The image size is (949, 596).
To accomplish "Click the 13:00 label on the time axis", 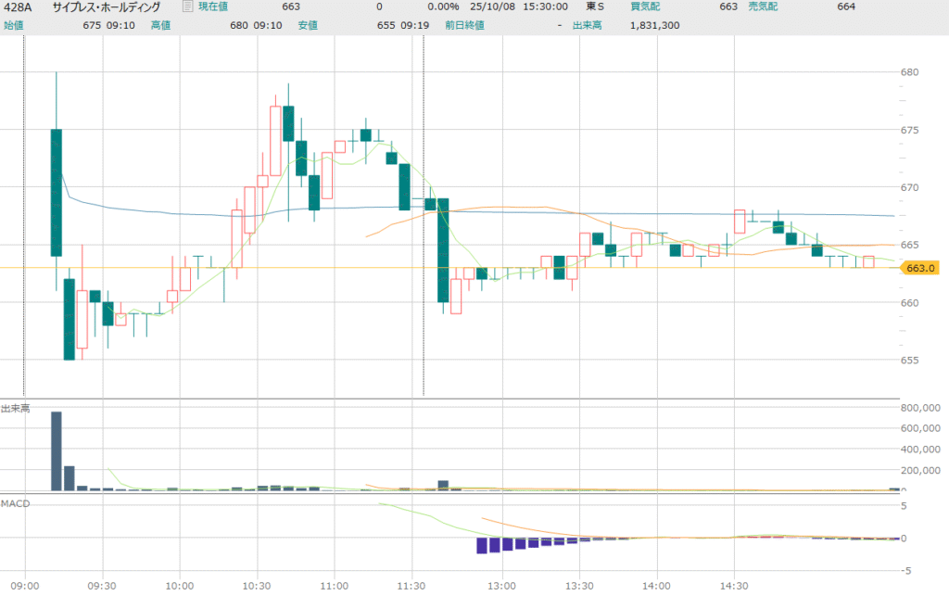I will (501, 586).
